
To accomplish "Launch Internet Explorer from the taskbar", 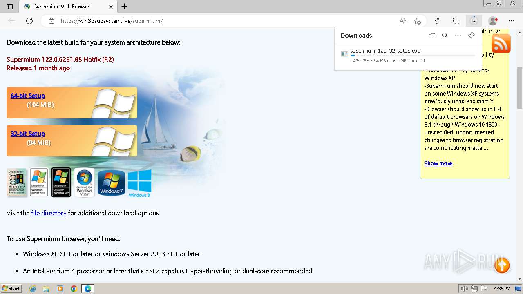I will click(33, 289).
